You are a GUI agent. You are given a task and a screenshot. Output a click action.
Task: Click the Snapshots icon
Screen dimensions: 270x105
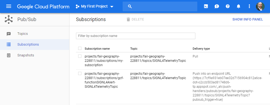(x=9, y=55)
